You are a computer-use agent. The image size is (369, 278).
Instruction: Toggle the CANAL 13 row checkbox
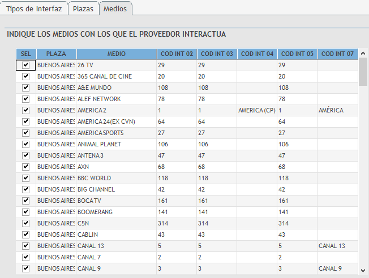(x=25, y=246)
